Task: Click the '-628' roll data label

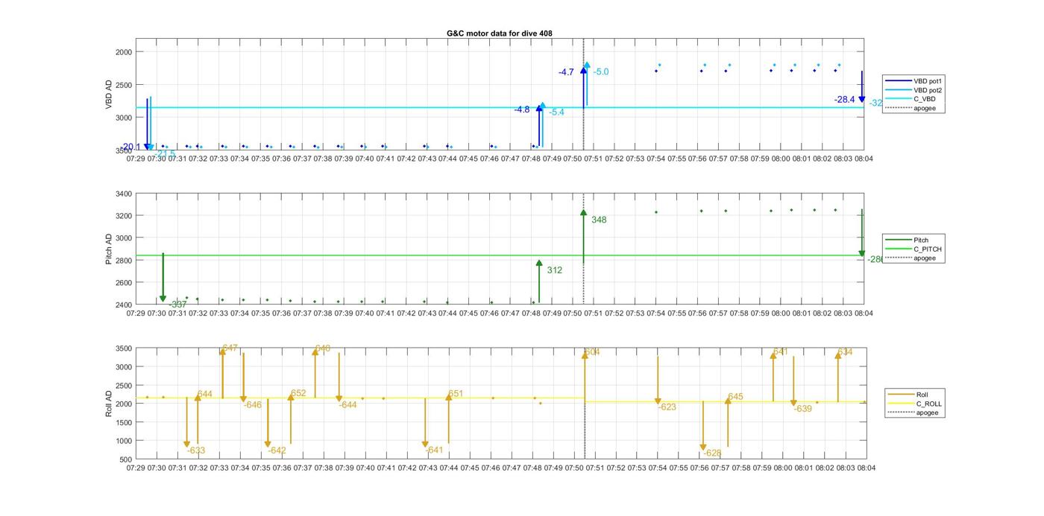Action: tap(713, 453)
